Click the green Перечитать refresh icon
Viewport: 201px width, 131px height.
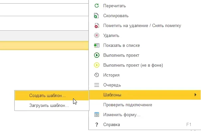[x=97, y=6]
